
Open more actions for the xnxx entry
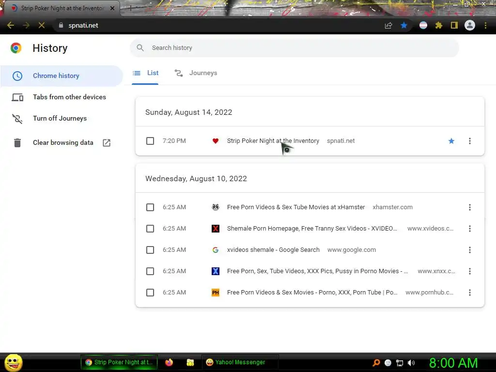[x=470, y=271]
